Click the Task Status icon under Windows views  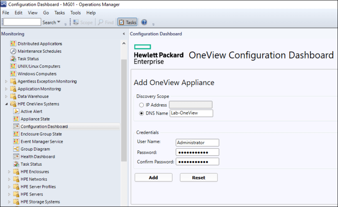click(13, 59)
